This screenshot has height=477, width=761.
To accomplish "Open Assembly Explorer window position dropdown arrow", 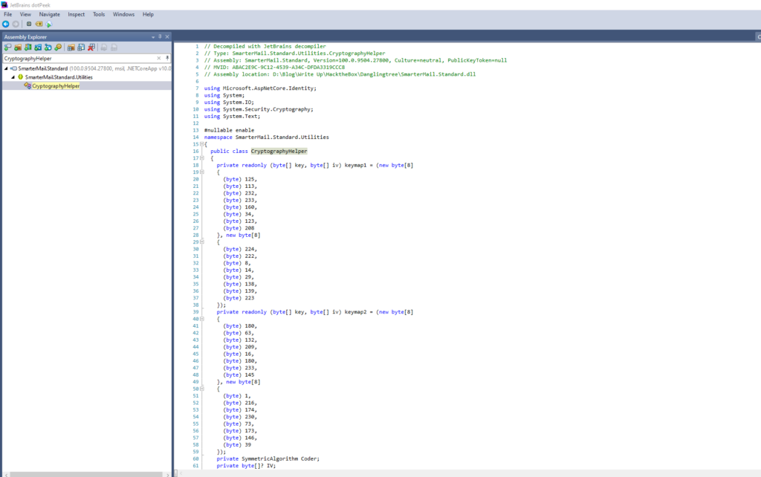I will (153, 37).
